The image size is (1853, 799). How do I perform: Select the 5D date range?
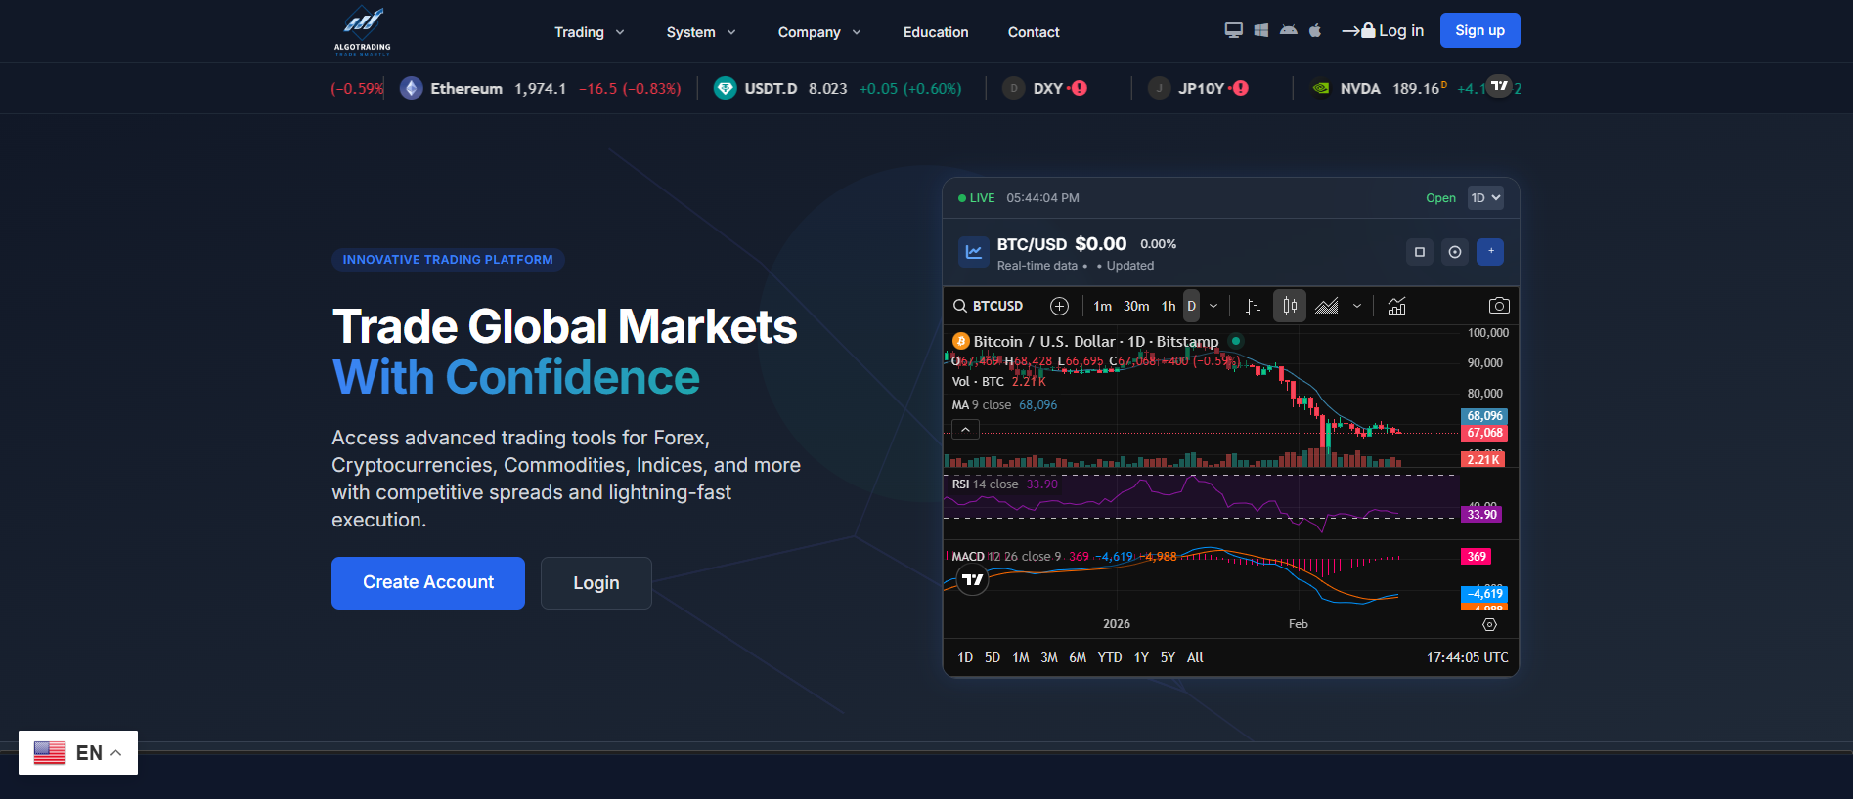(x=993, y=657)
